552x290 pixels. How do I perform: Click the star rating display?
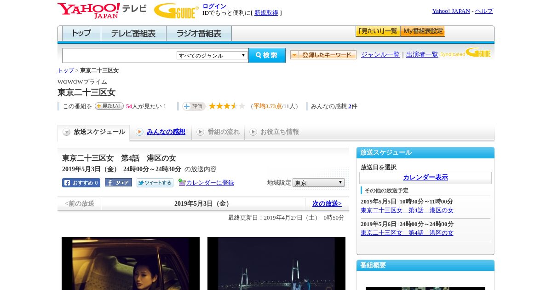(227, 106)
